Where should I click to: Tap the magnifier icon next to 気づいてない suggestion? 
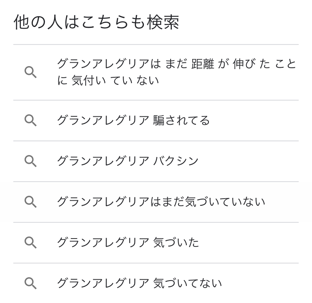click(30, 283)
